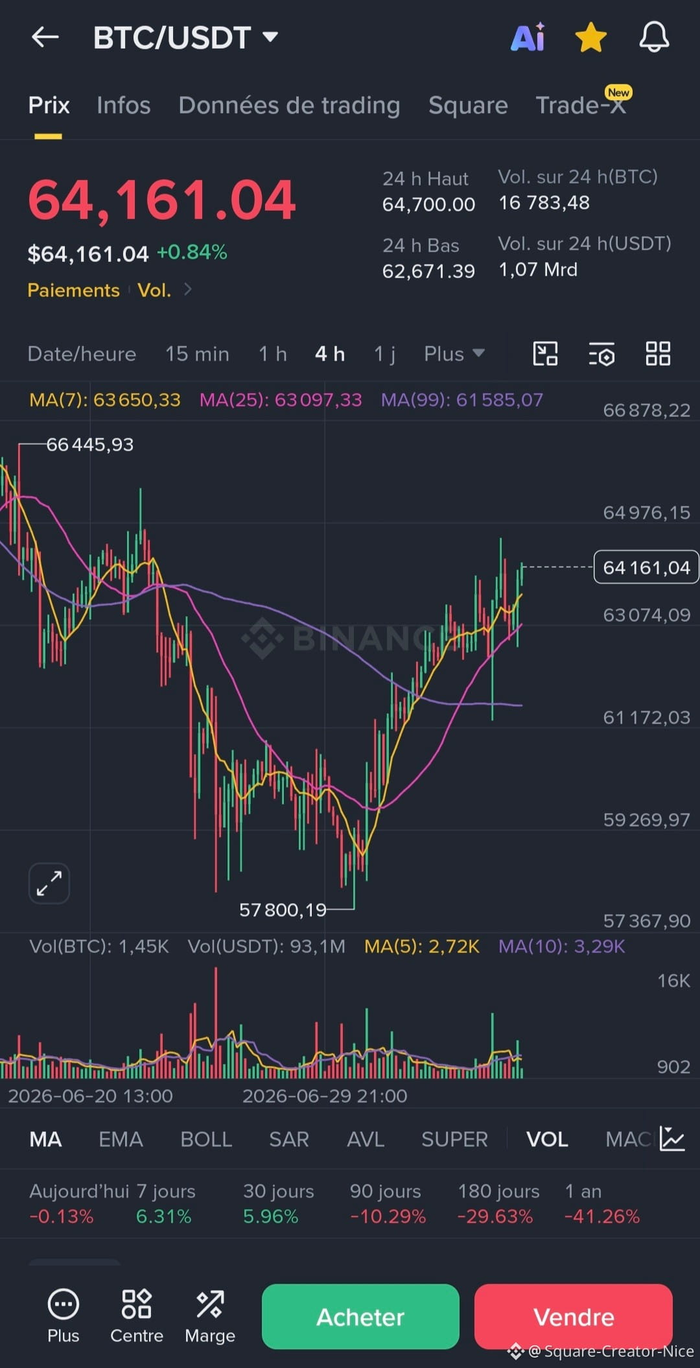The image size is (700, 1368).
Task: Toggle the favorite star icon
Action: pos(591,37)
